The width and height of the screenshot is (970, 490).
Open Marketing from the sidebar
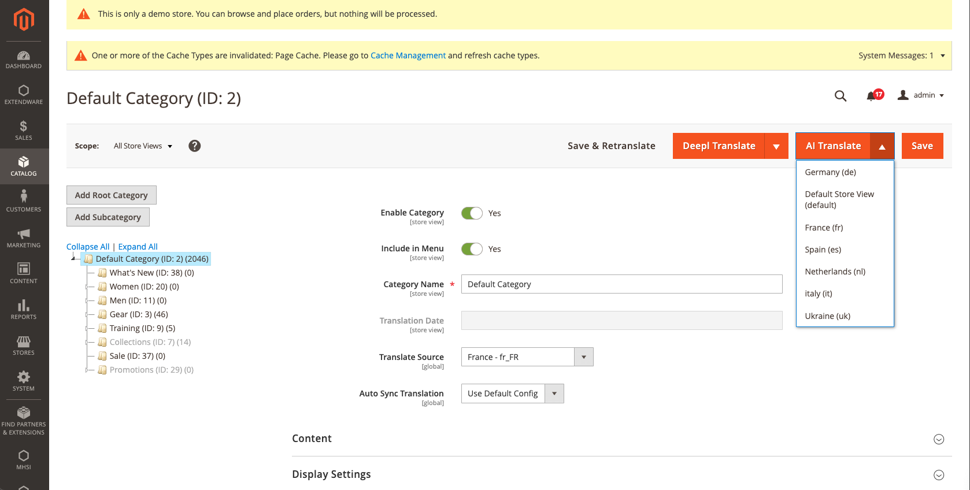(x=24, y=237)
